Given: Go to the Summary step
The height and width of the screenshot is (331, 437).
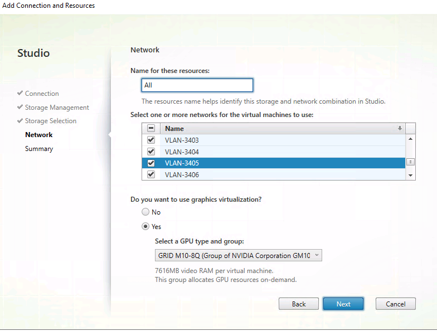Looking at the screenshot, I should pos(39,149).
